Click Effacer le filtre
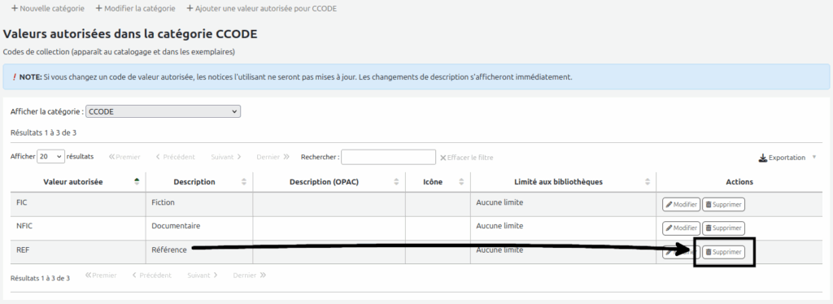The height and width of the screenshot is (304, 833). click(466, 158)
